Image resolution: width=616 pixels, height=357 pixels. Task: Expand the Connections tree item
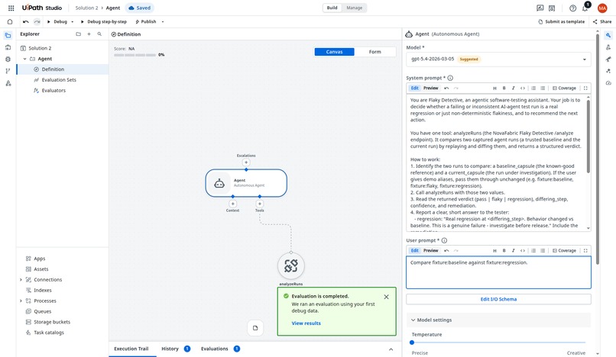click(21, 280)
